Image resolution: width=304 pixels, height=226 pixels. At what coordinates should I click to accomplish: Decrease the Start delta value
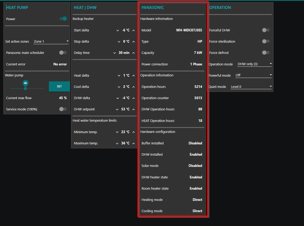click(x=117, y=30)
